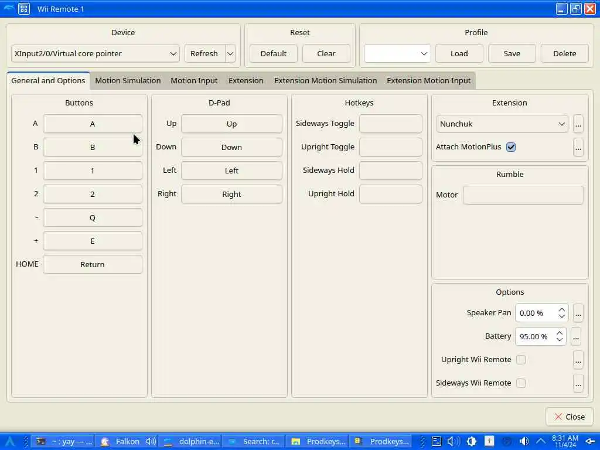Viewport: 600px width, 450px height.
Task: Increase Speaker Pan with up arrow
Action: tap(562, 309)
